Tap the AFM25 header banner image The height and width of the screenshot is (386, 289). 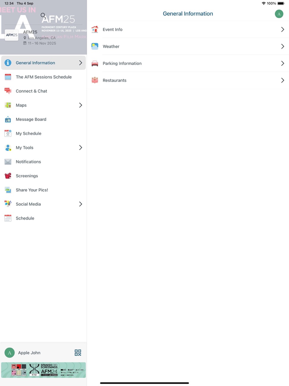pyautogui.click(x=43, y=27)
